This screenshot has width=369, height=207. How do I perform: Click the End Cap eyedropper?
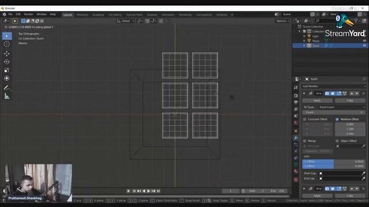click(363, 179)
